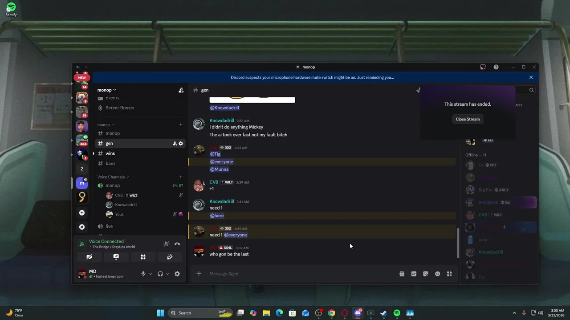Click the Add a Server plus icon
The image size is (570, 320).
point(82,213)
